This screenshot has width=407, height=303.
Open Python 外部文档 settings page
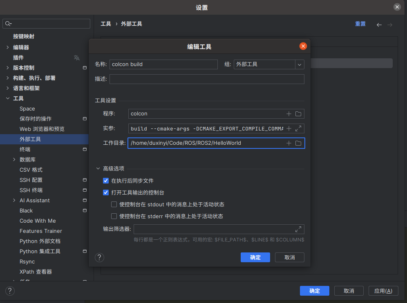click(40, 241)
